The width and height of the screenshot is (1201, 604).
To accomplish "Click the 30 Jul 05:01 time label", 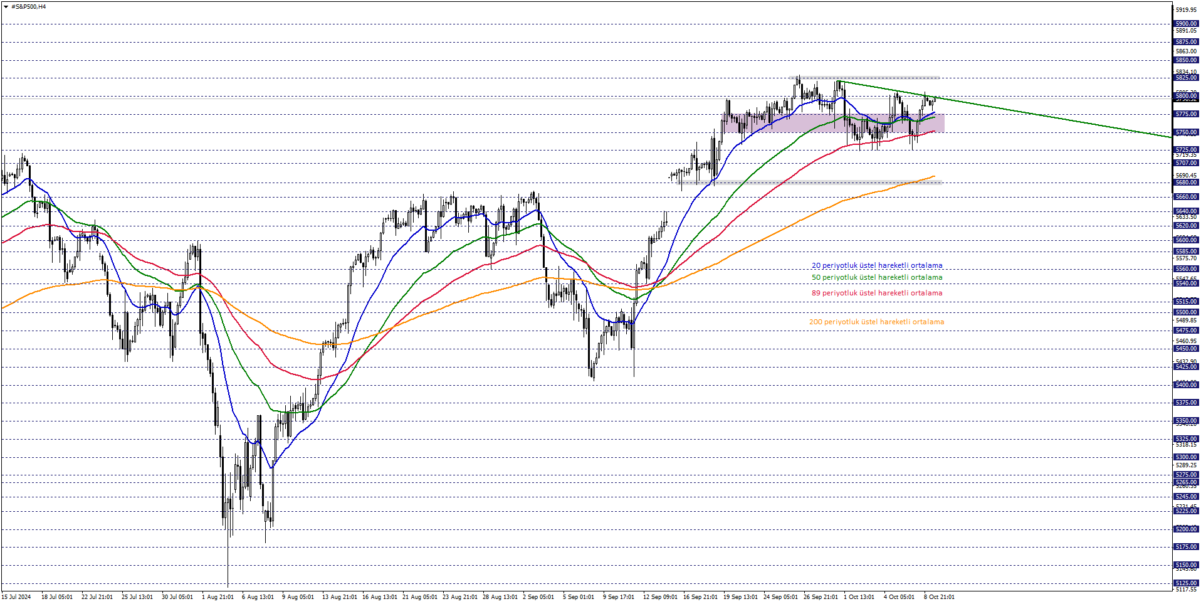I will [177, 597].
